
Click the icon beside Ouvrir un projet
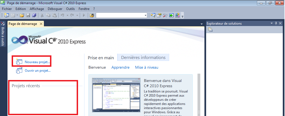19,70
